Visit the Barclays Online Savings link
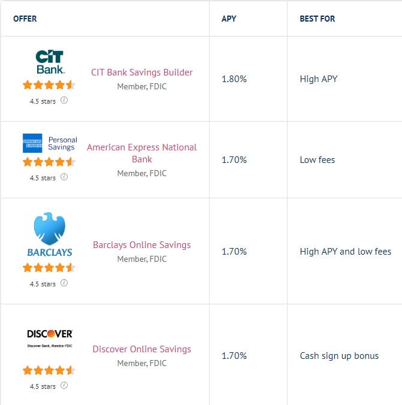 click(x=142, y=245)
